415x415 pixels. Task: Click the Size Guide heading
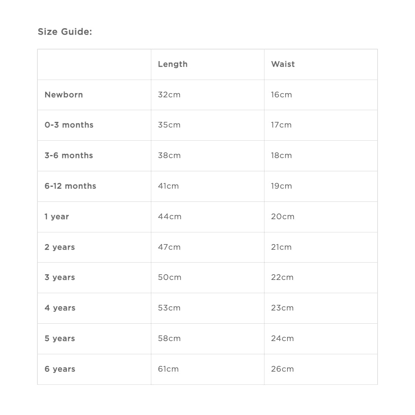65,32
